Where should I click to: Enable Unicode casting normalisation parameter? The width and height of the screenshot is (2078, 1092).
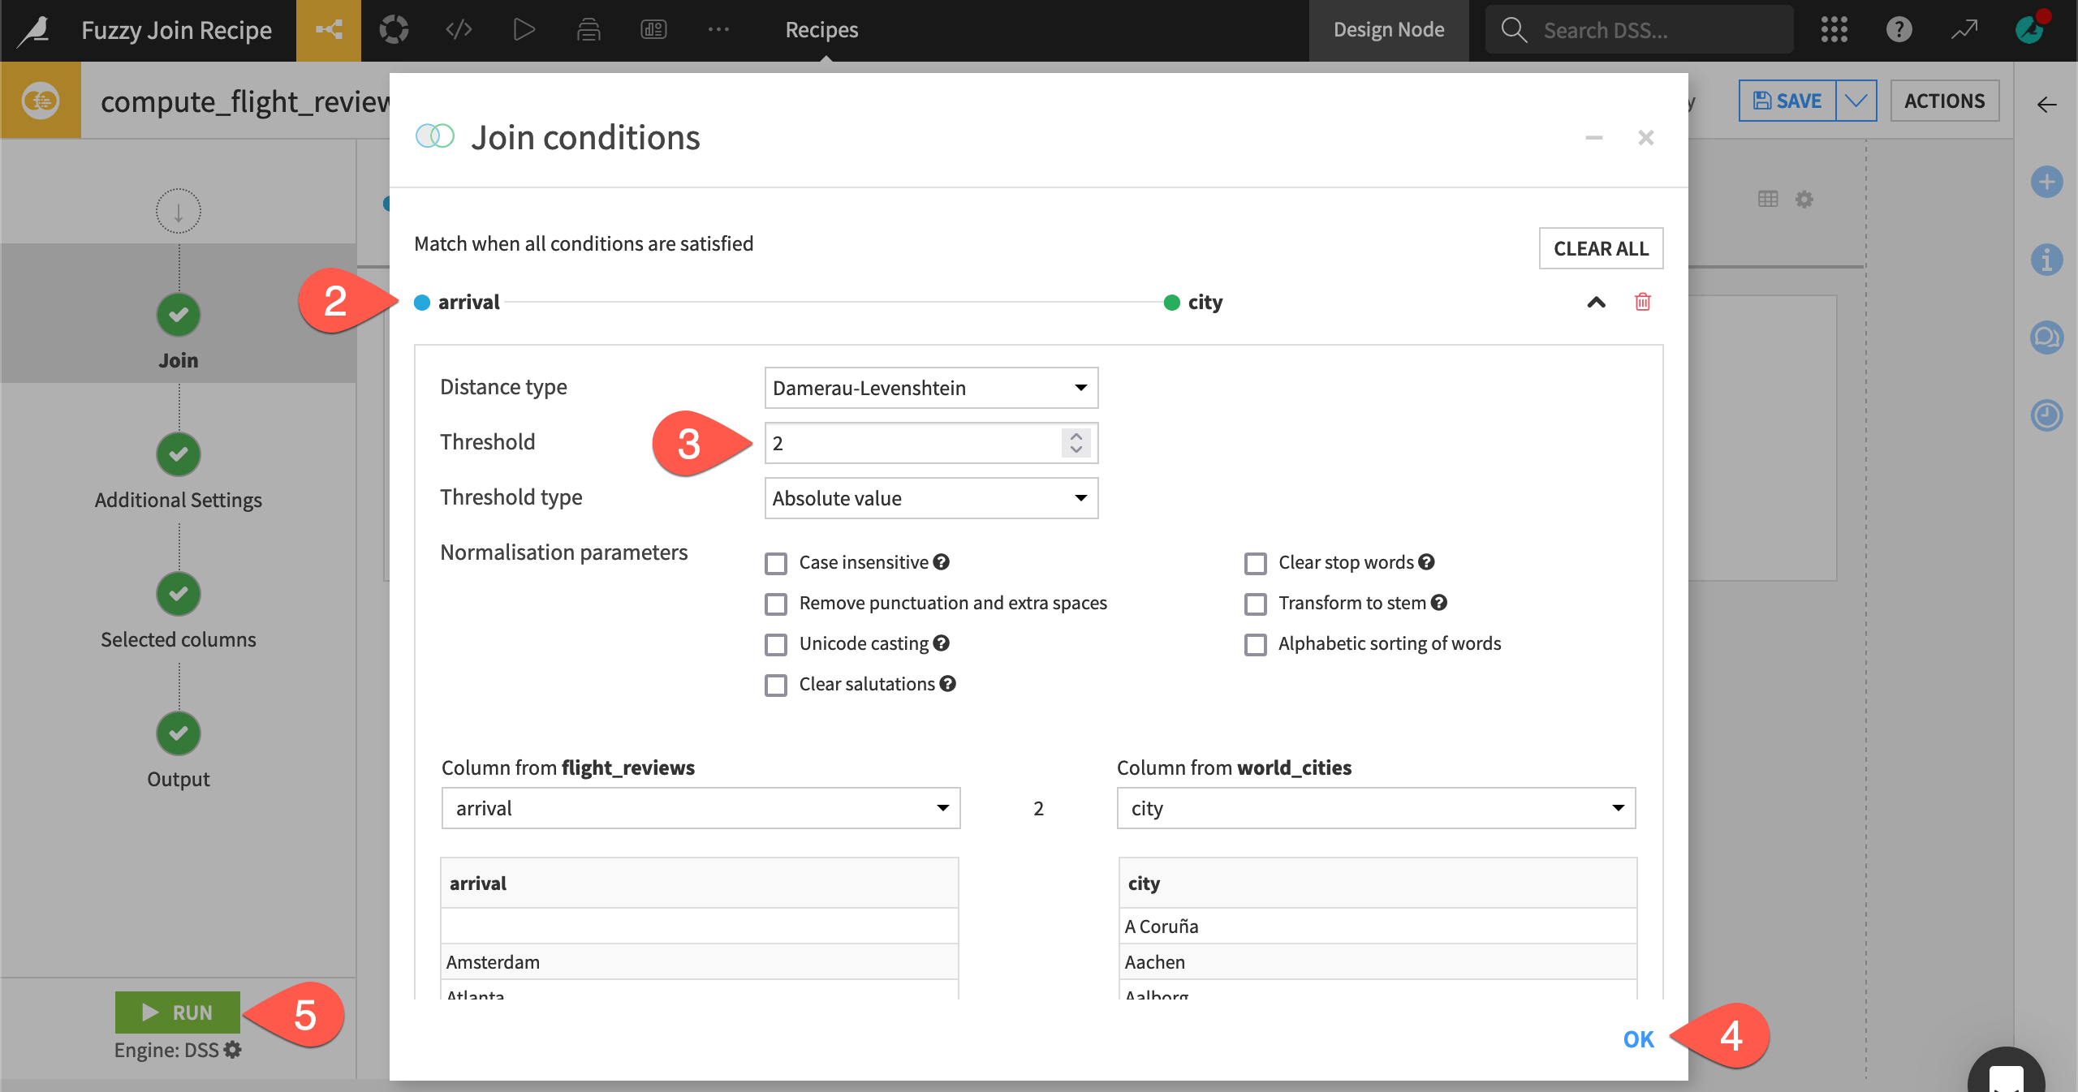(777, 642)
